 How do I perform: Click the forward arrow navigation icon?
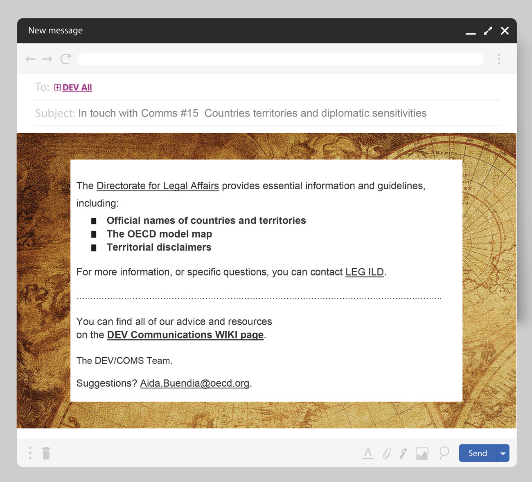(47, 59)
